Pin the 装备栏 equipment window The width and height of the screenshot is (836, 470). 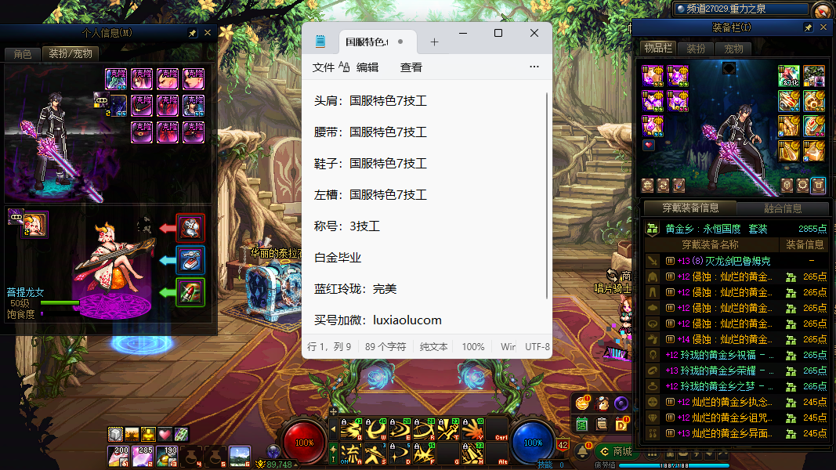808,27
